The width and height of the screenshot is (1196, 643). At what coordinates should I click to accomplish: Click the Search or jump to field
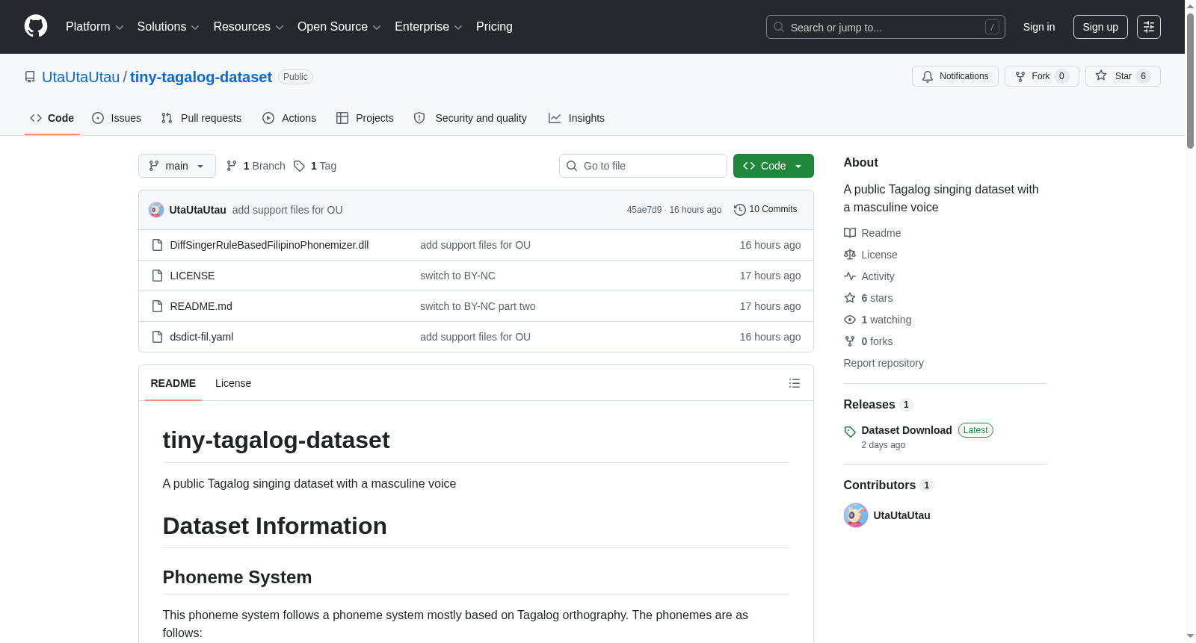coord(886,27)
